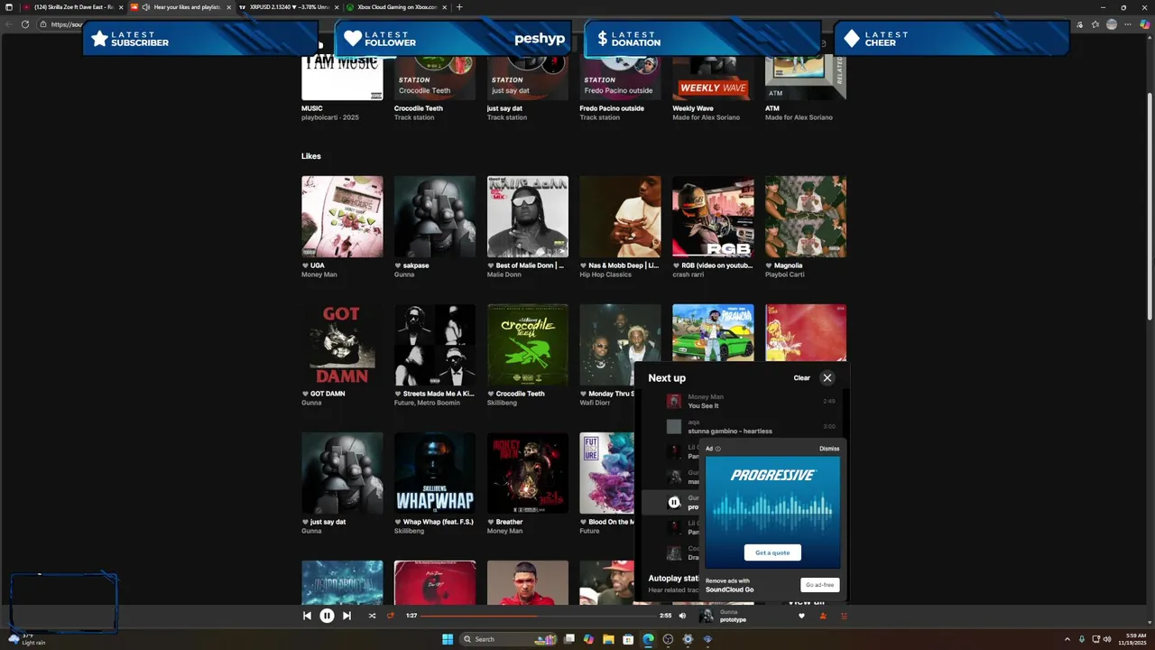This screenshot has width=1155, height=650.
Task: Toggle follow artist icon in player bar
Action: tap(823, 616)
